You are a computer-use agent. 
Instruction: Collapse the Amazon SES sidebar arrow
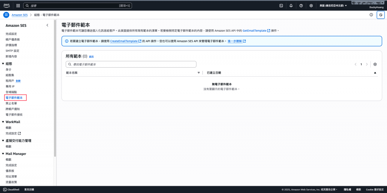coord(47,25)
